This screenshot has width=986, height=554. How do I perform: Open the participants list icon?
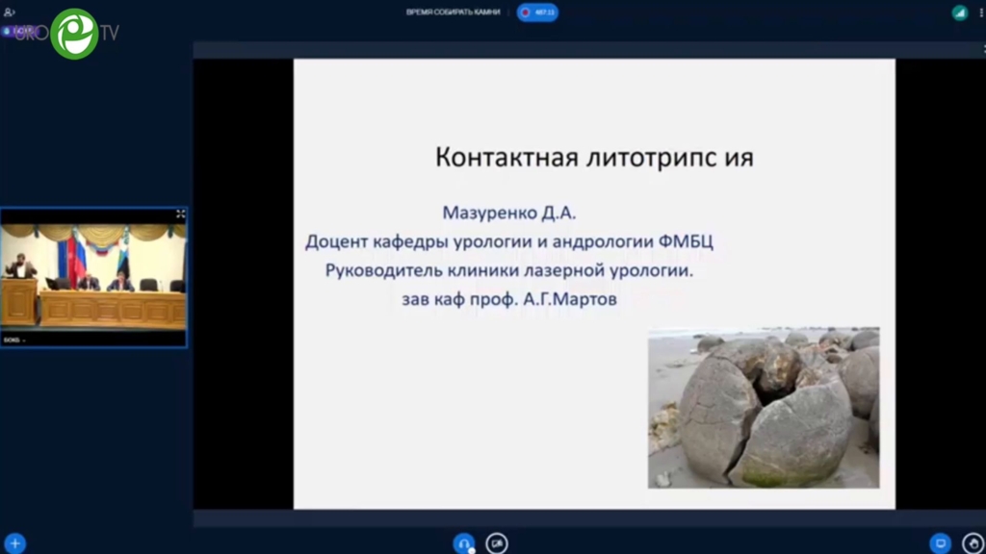pos(10,12)
